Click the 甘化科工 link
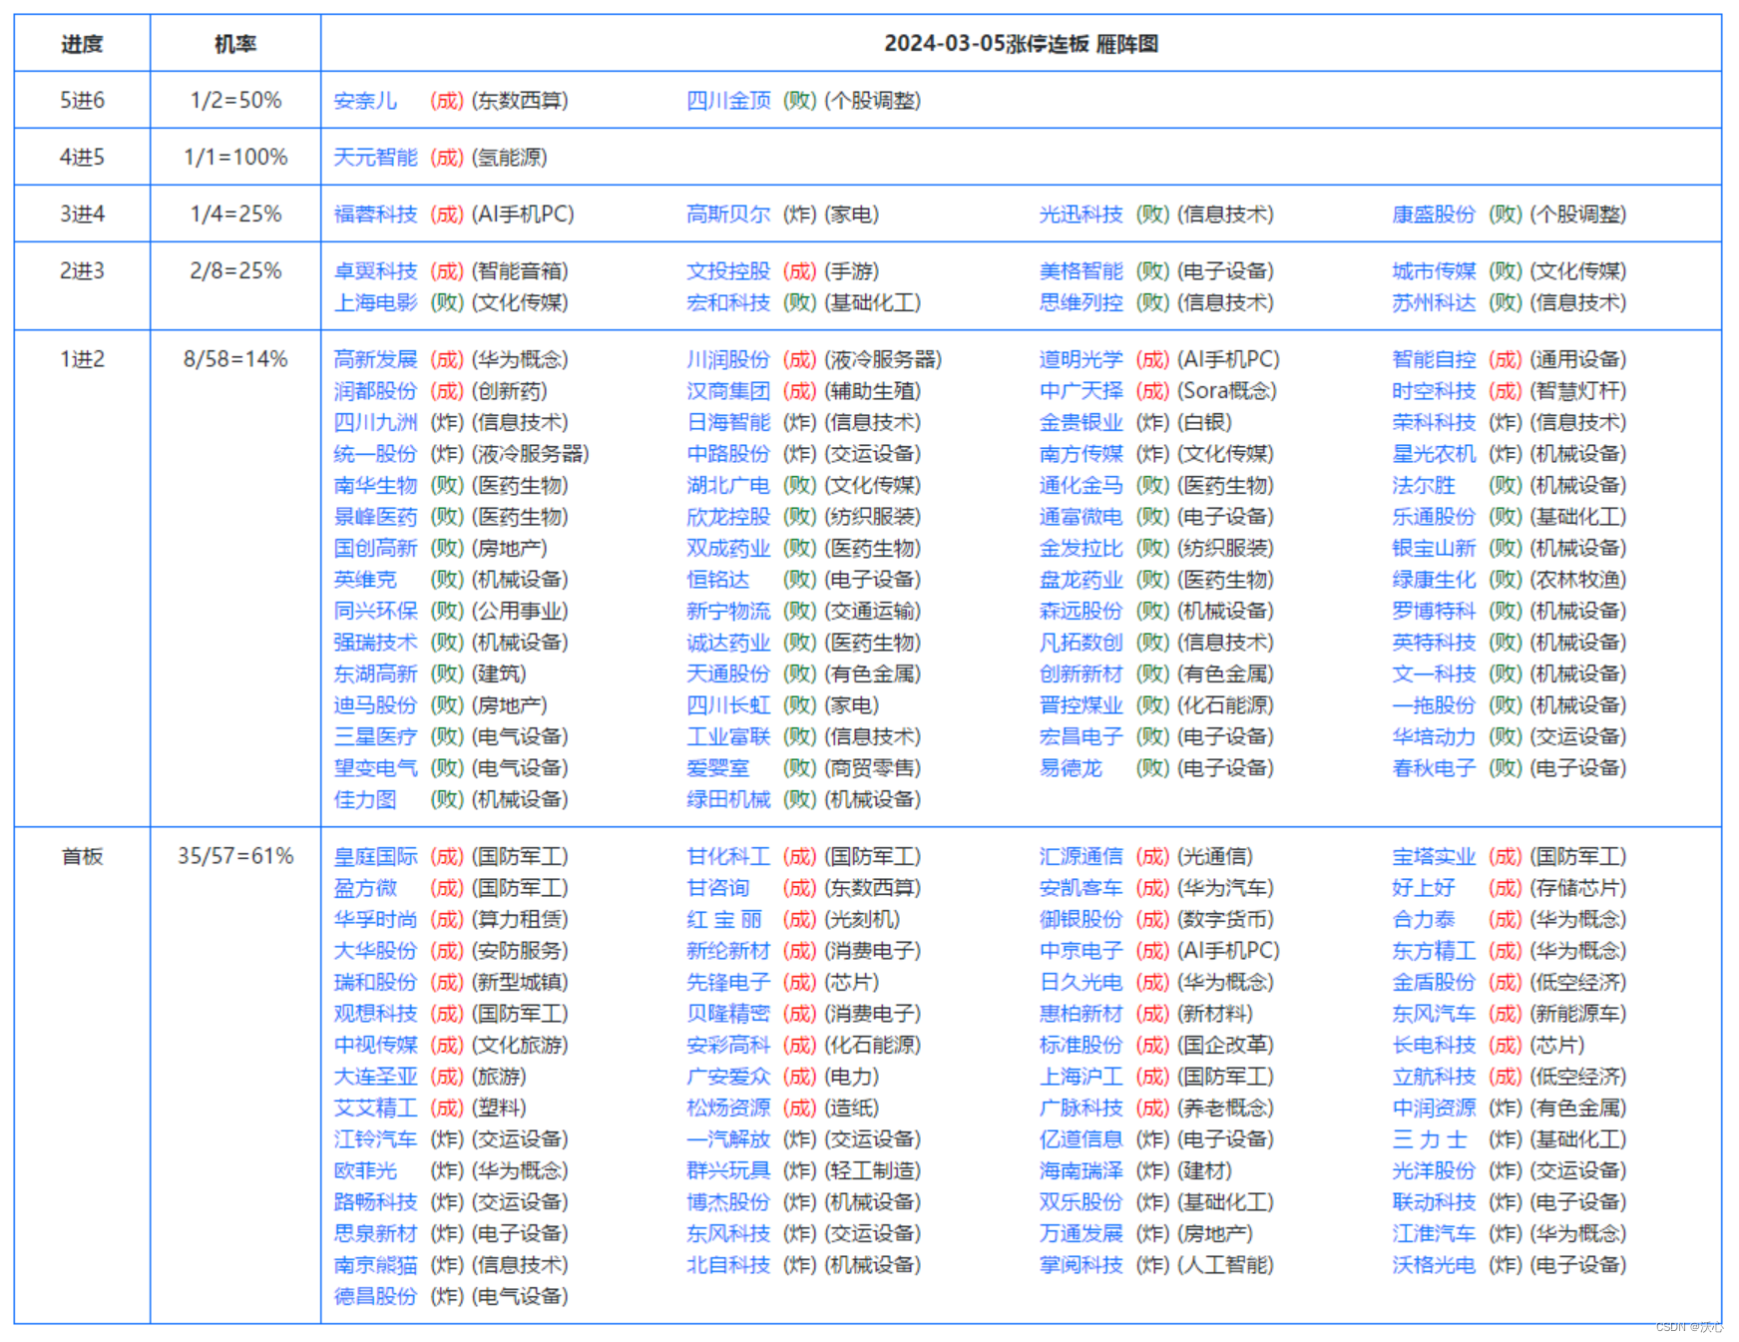Image resolution: width=1739 pixels, height=1342 pixels. [728, 857]
